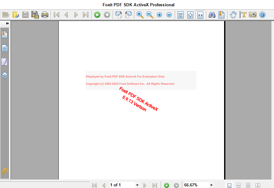Open the annotations panel with the pencil icon
The image size is (274, 188).
pos(5,62)
